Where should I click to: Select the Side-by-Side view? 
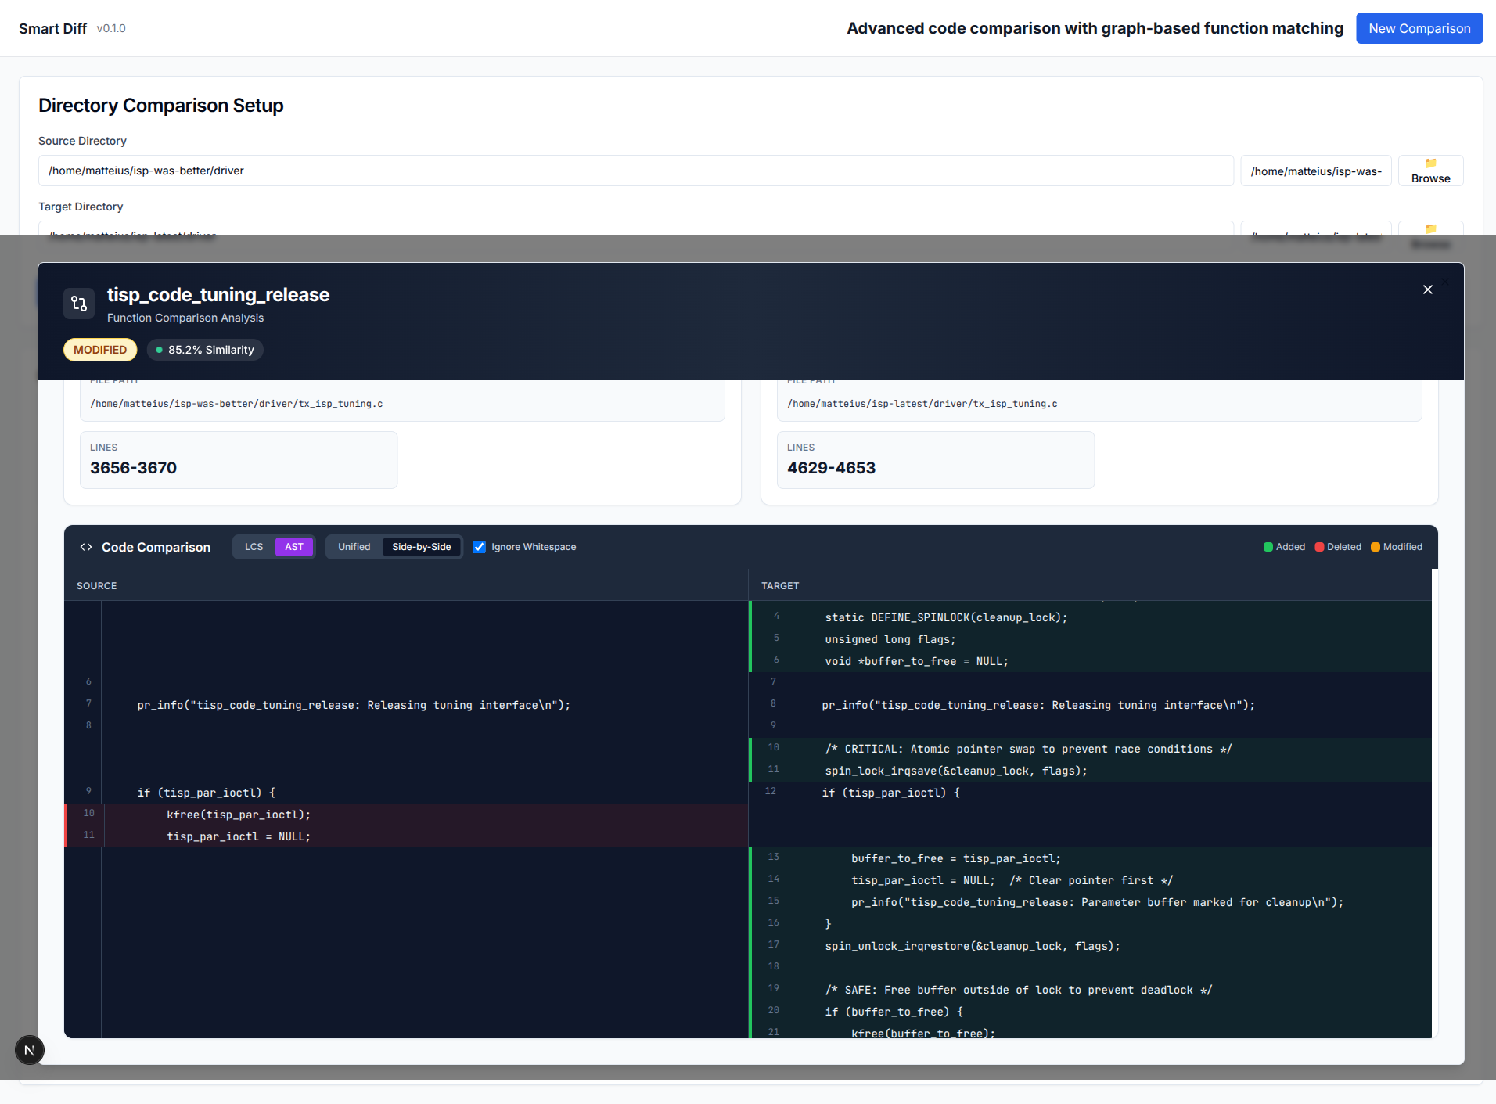pos(422,547)
